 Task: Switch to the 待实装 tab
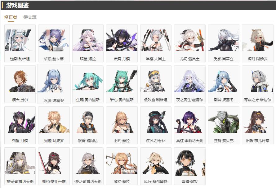pos(30,17)
